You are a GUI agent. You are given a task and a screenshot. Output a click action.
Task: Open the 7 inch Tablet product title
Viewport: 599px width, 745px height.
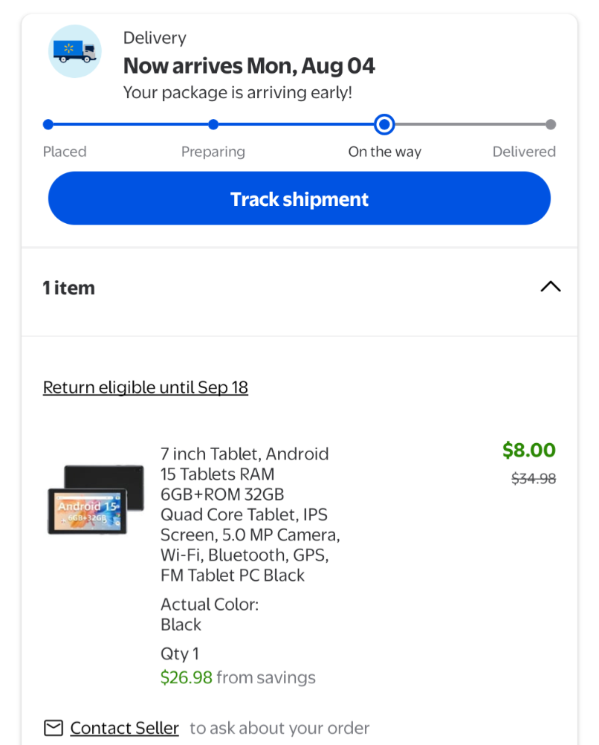tap(250, 514)
